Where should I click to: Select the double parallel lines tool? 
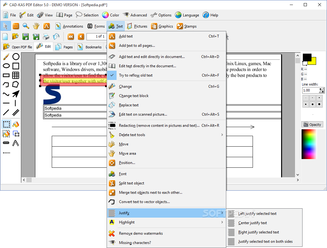pyautogui.click(x=16, y=113)
